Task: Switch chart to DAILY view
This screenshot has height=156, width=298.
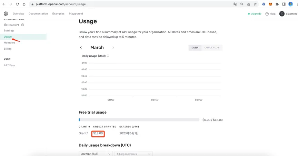Action: (x=195, y=48)
